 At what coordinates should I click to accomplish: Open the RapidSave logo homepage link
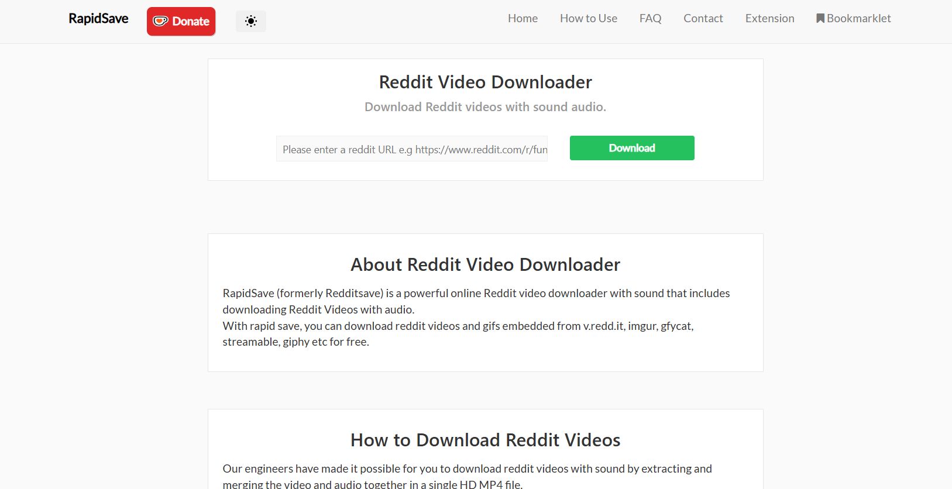tap(98, 19)
